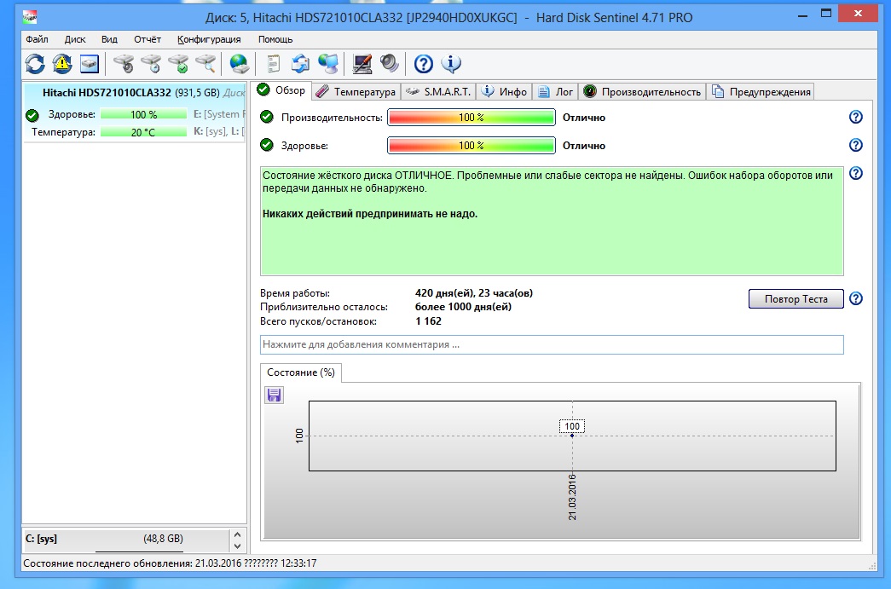891x589 pixels.
Task: Click the floppy save icon above the chart
Action: tap(274, 395)
